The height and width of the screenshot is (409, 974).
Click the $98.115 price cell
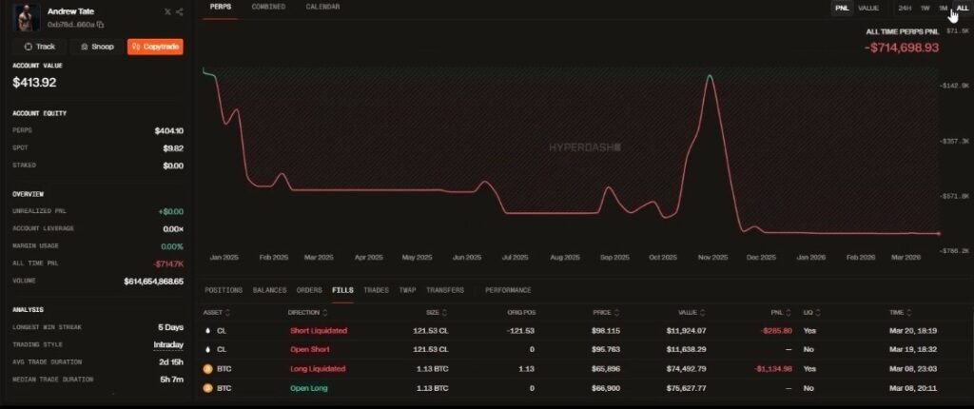point(606,331)
